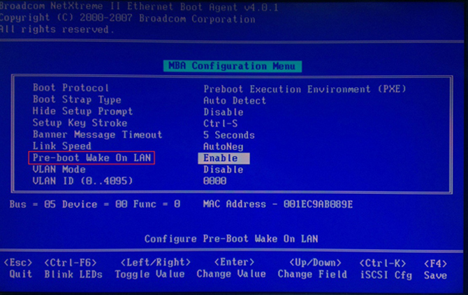The width and height of the screenshot is (468, 295).
Task: Select the Setup Key Stroke label
Action: (80, 123)
